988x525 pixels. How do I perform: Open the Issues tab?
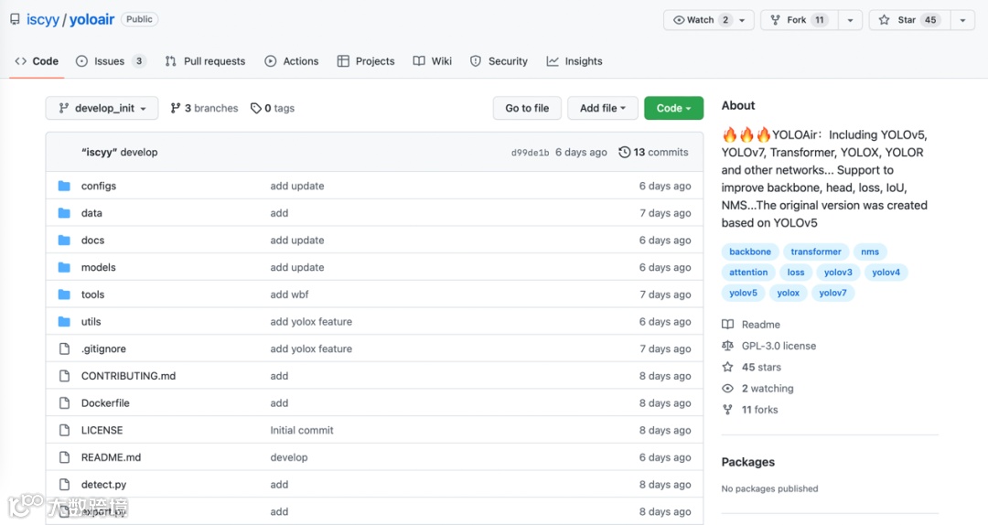(x=111, y=61)
